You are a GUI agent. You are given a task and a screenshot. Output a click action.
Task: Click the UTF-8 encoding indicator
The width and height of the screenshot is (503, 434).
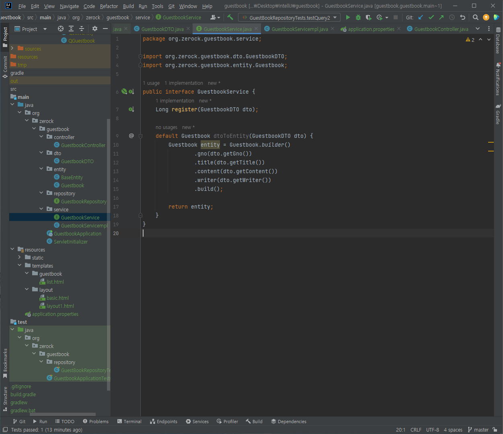pos(433,430)
